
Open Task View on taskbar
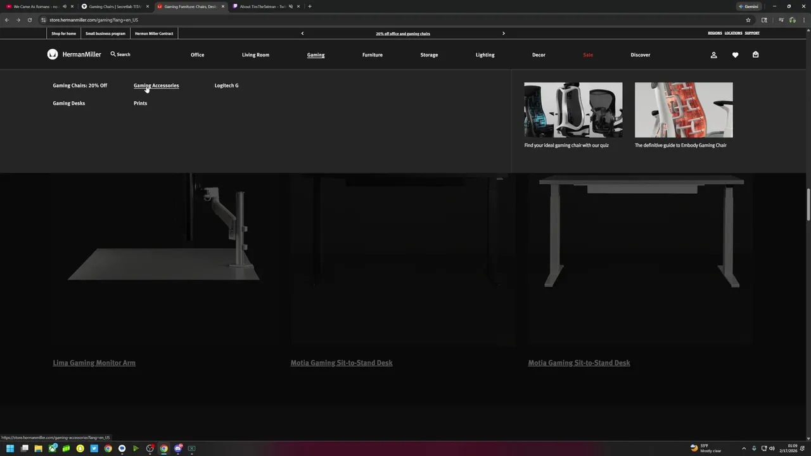(x=24, y=448)
